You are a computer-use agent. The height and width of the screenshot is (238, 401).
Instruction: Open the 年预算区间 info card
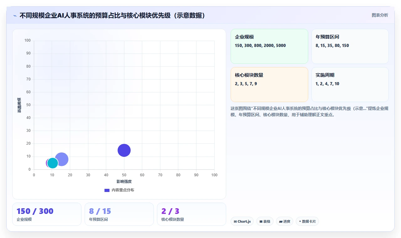coord(350,46)
